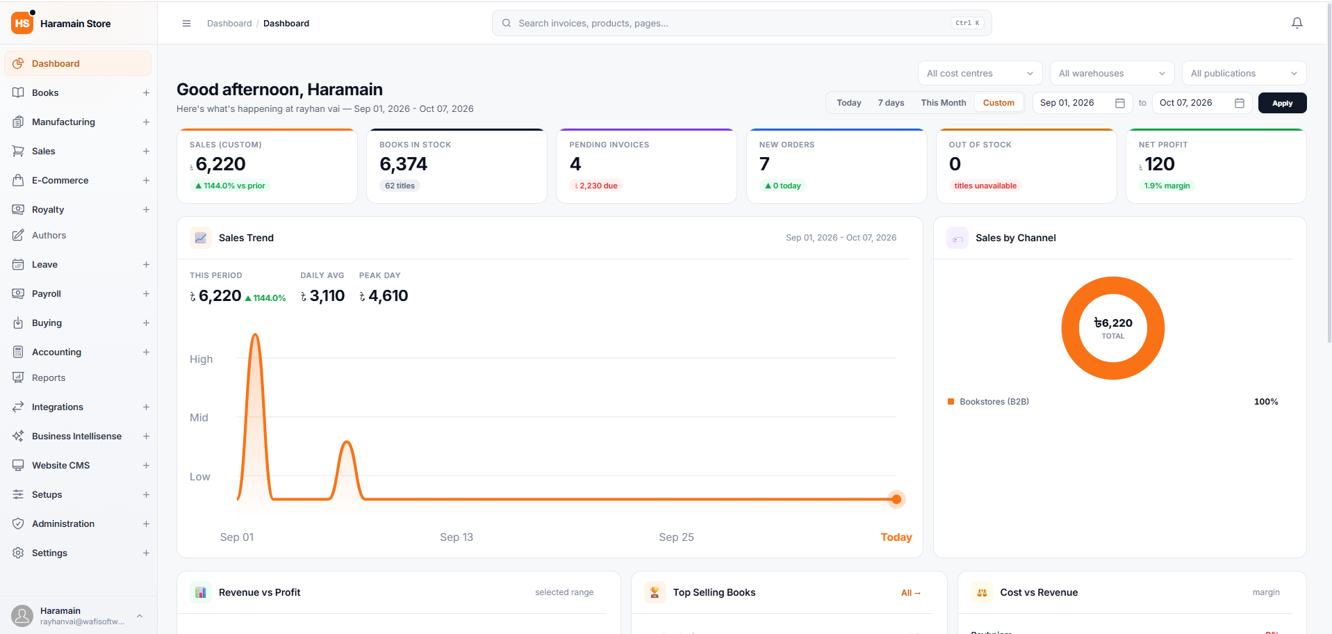Open the All publications dropdown
Image resolution: width=1332 pixels, height=634 pixels.
point(1244,73)
